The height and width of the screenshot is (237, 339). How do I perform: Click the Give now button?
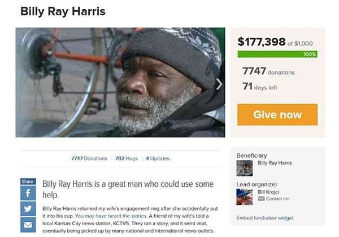coord(277,115)
